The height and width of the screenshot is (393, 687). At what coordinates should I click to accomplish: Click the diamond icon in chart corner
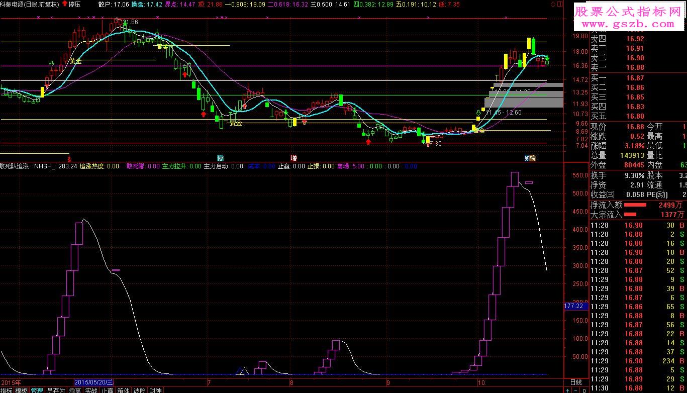[x=553, y=4]
